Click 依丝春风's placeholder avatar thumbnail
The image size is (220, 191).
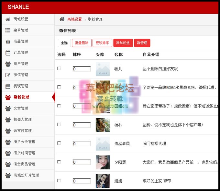[103, 144]
